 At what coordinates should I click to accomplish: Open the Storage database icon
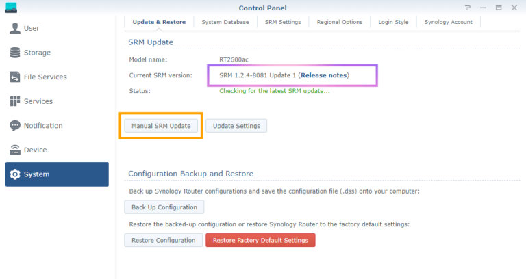[15, 53]
